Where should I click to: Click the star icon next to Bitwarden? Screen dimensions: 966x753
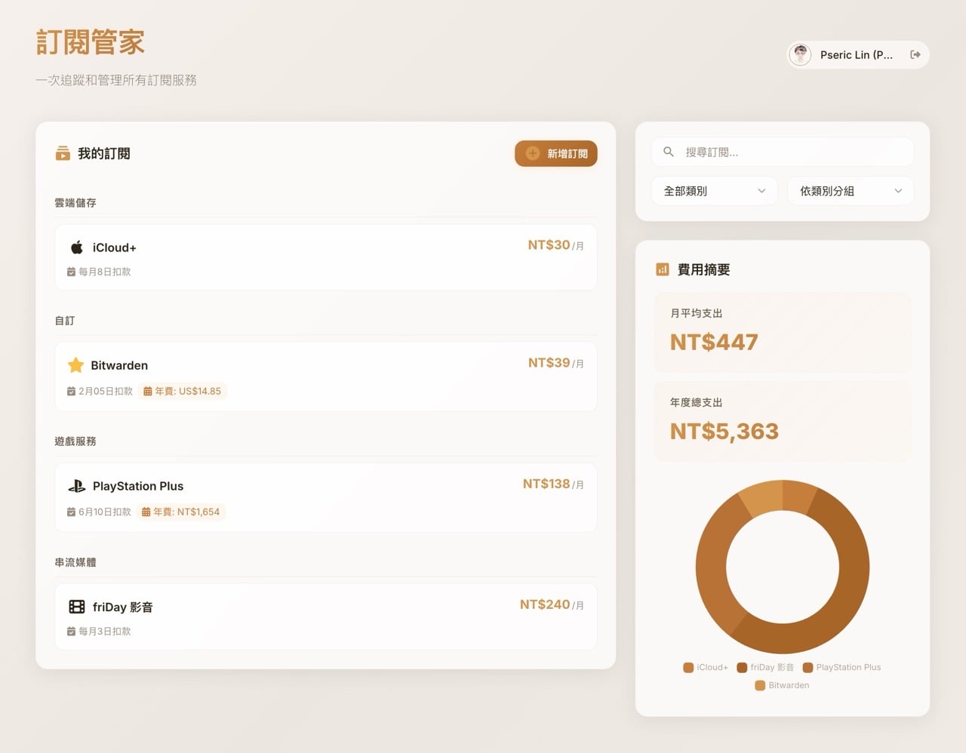pyautogui.click(x=76, y=365)
